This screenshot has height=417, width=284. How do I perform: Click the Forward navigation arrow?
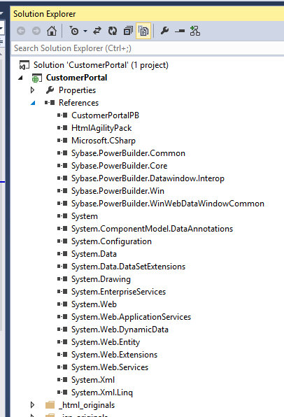(x=36, y=31)
